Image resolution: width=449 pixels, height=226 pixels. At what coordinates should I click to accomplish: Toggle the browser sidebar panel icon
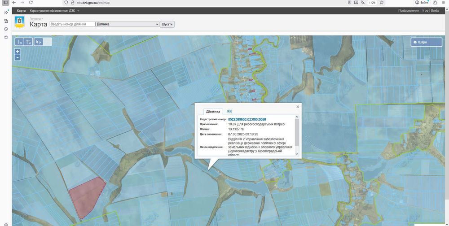point(5,2)
